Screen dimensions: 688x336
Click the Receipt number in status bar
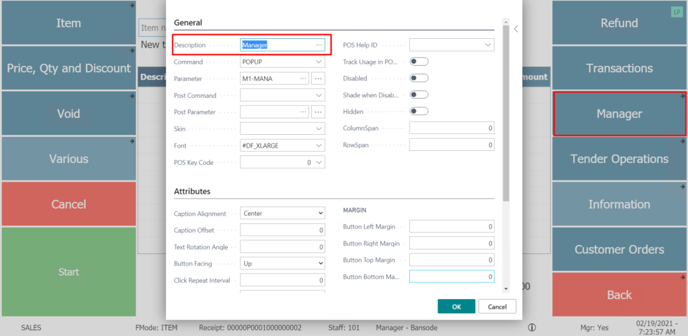click(250, 328)
